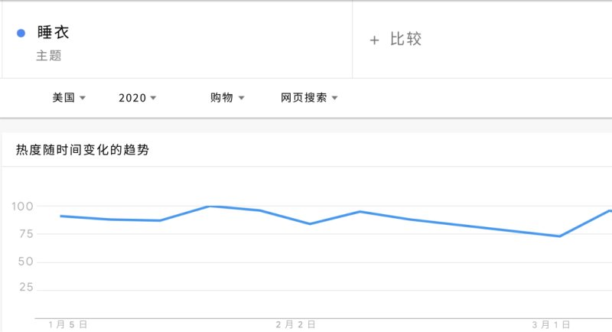This screenshot has width=612, height=332.
Task: Open the 网页搜索 search type dropdown
Action: click(309, 98)
